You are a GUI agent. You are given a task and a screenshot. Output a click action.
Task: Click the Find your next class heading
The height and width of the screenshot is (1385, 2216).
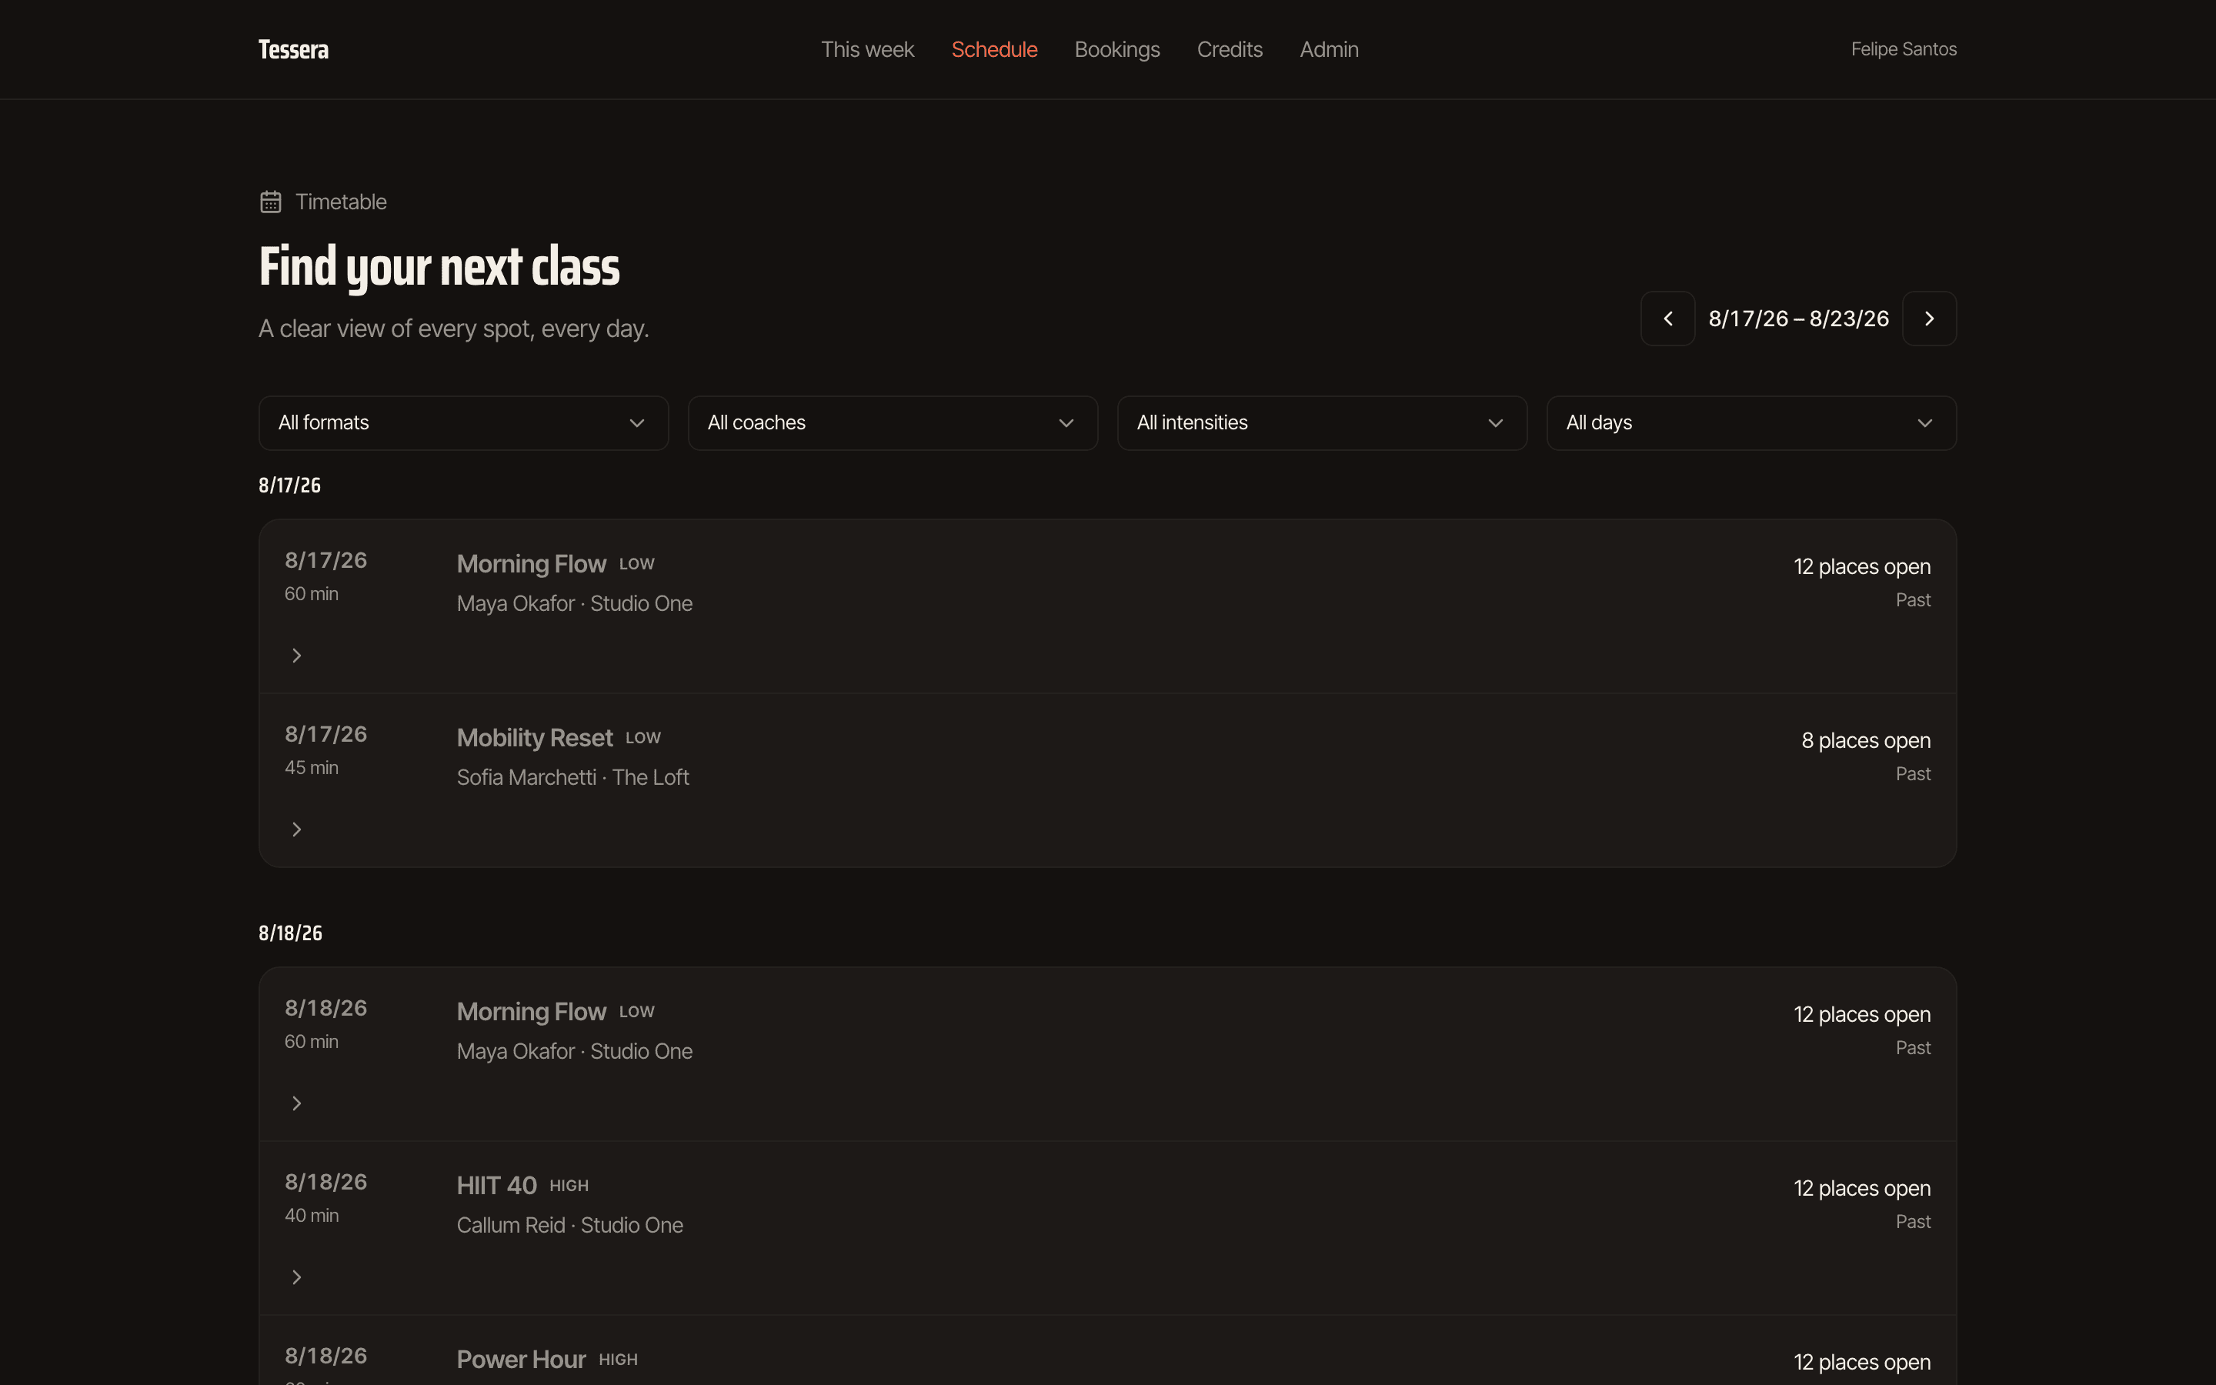tap(439, 266)
